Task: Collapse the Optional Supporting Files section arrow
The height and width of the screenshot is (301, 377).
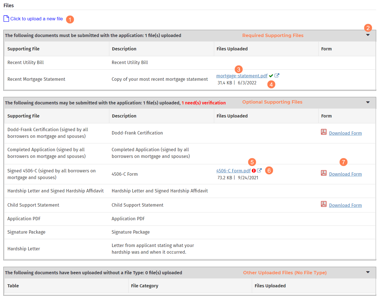Action: point(368,102)
